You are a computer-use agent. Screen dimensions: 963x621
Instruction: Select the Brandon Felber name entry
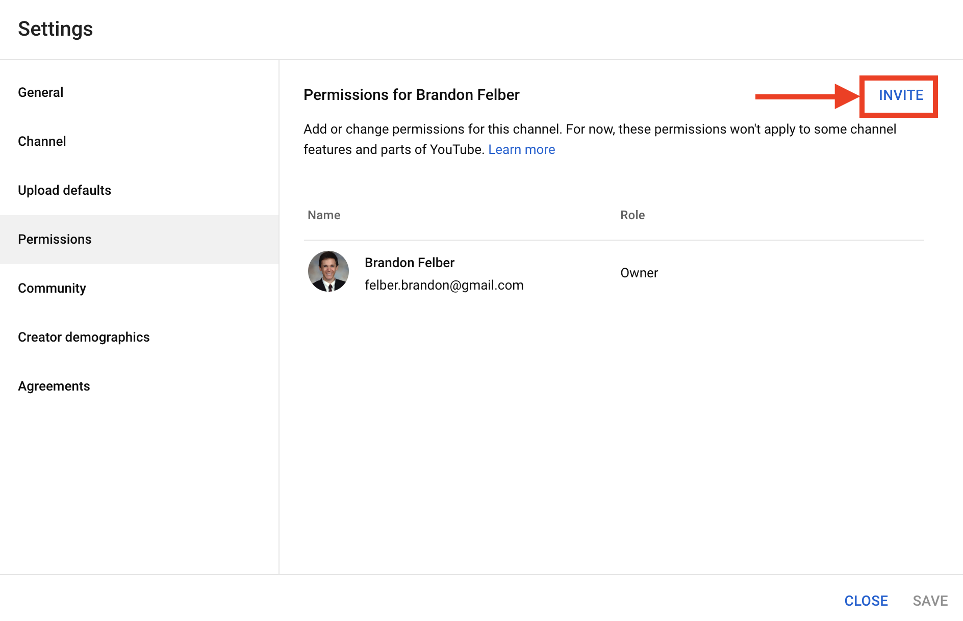[410, 263]
